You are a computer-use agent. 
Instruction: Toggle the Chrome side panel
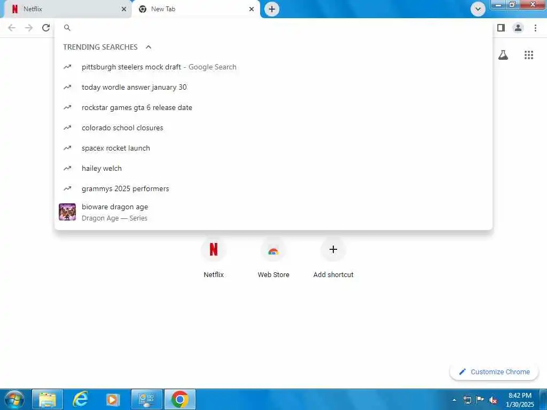tap(501, 28)
